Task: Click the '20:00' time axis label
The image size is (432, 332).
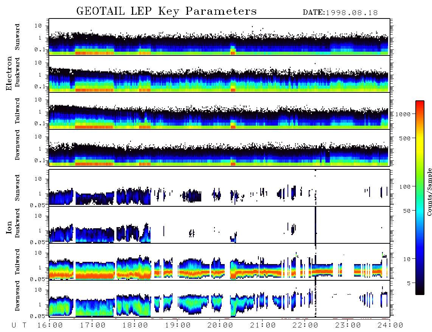Action: click(220, 326)
